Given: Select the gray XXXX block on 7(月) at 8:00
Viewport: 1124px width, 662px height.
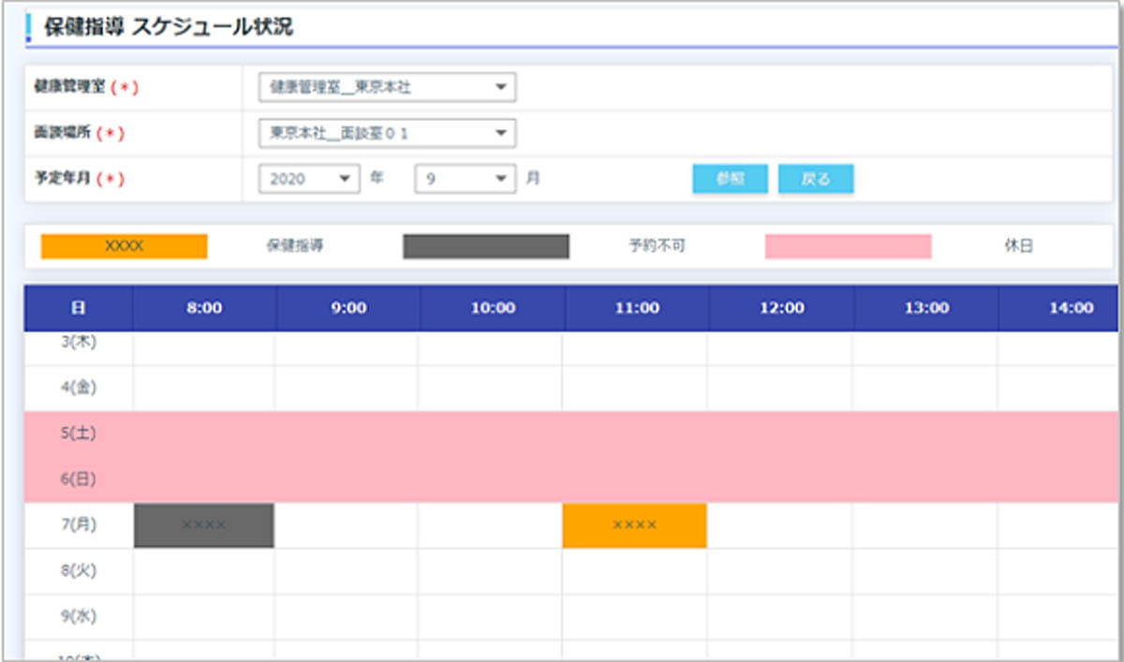Looking at the screenshot, I should click(204, 525).
